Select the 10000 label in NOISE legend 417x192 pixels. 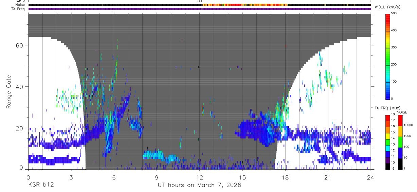[x=409, y=125]
